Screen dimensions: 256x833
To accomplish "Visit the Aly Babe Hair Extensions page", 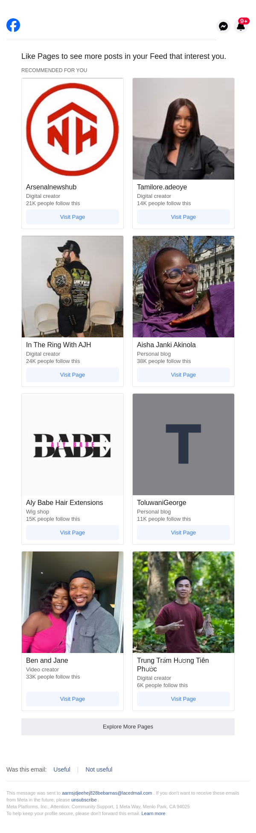I will click(x=73, y=532).
